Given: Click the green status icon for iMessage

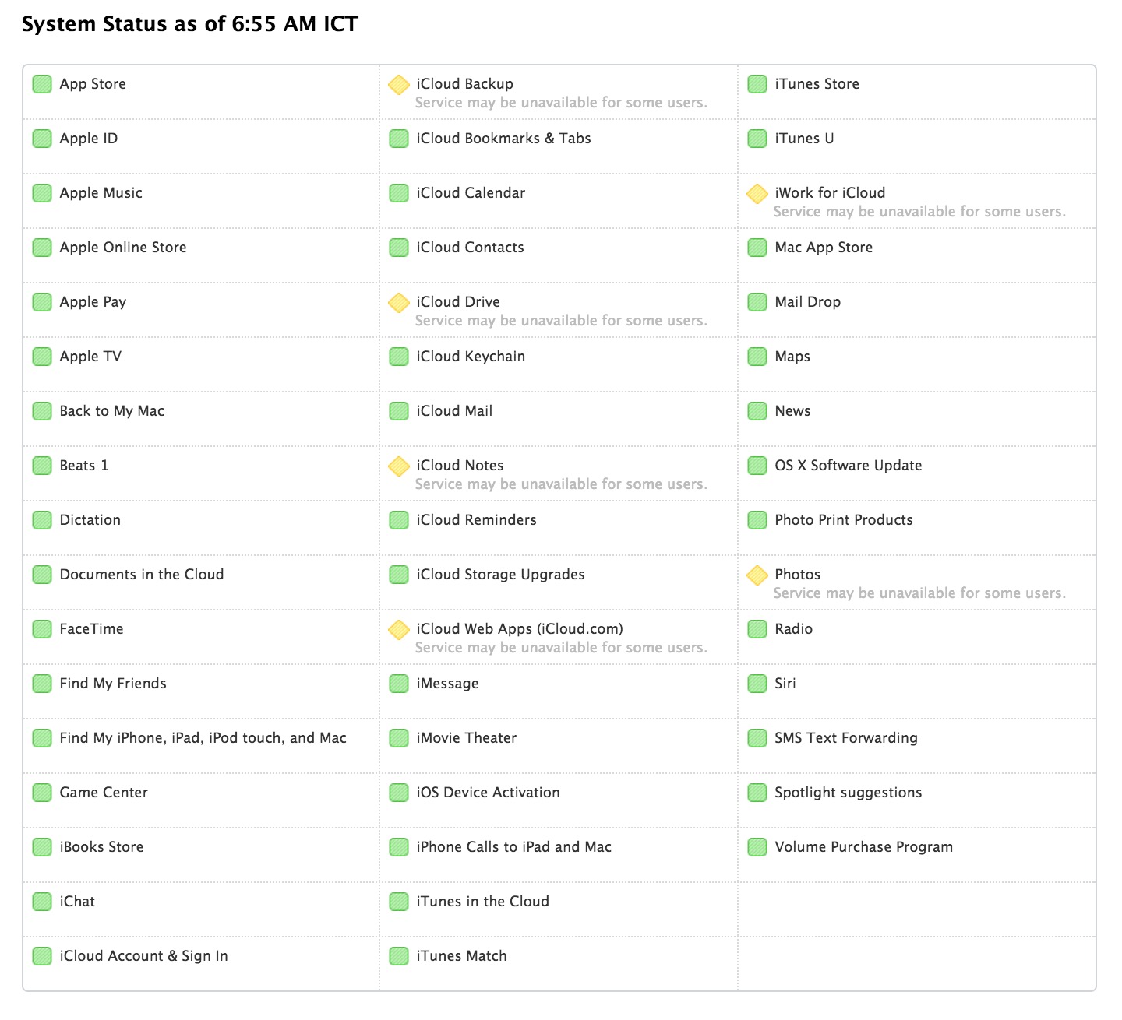Looking at the screenshot, I should click(x=399, y=684).
